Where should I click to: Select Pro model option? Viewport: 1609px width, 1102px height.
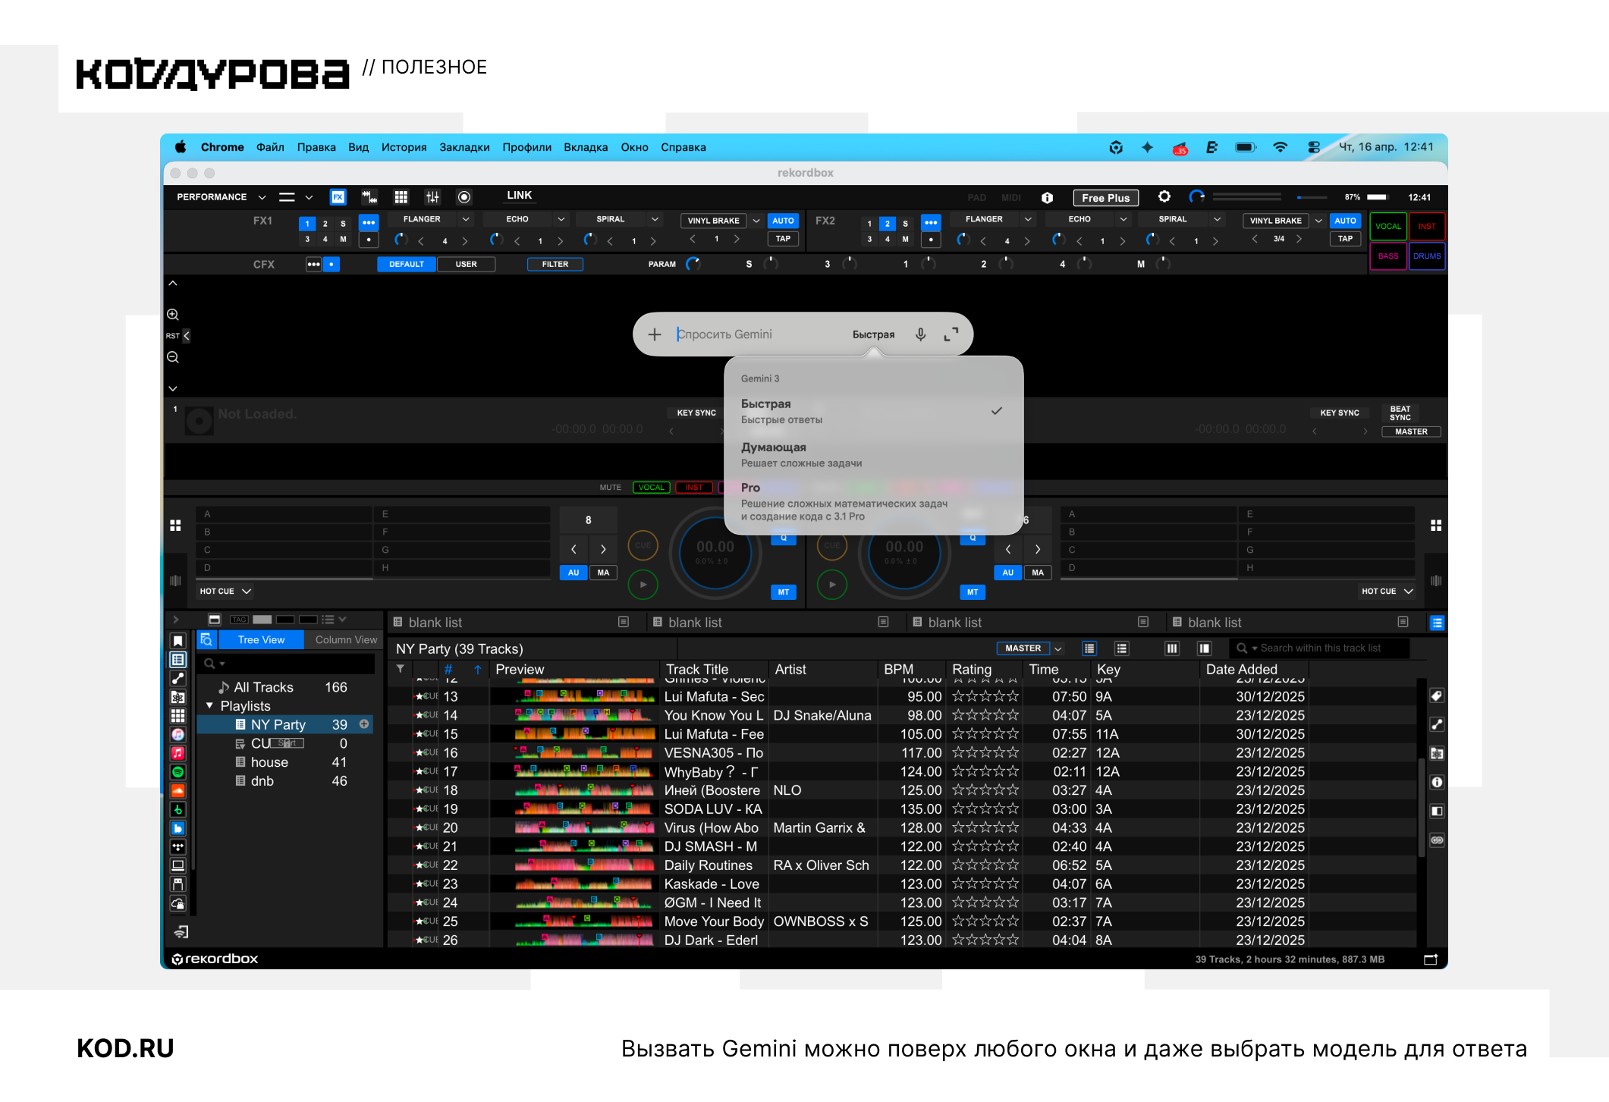(x=872, y=501)
